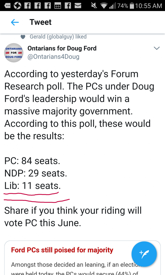Tap the Wi-Fi status icon
This screenshot has height=275, width=165.
tap(103, 5)
